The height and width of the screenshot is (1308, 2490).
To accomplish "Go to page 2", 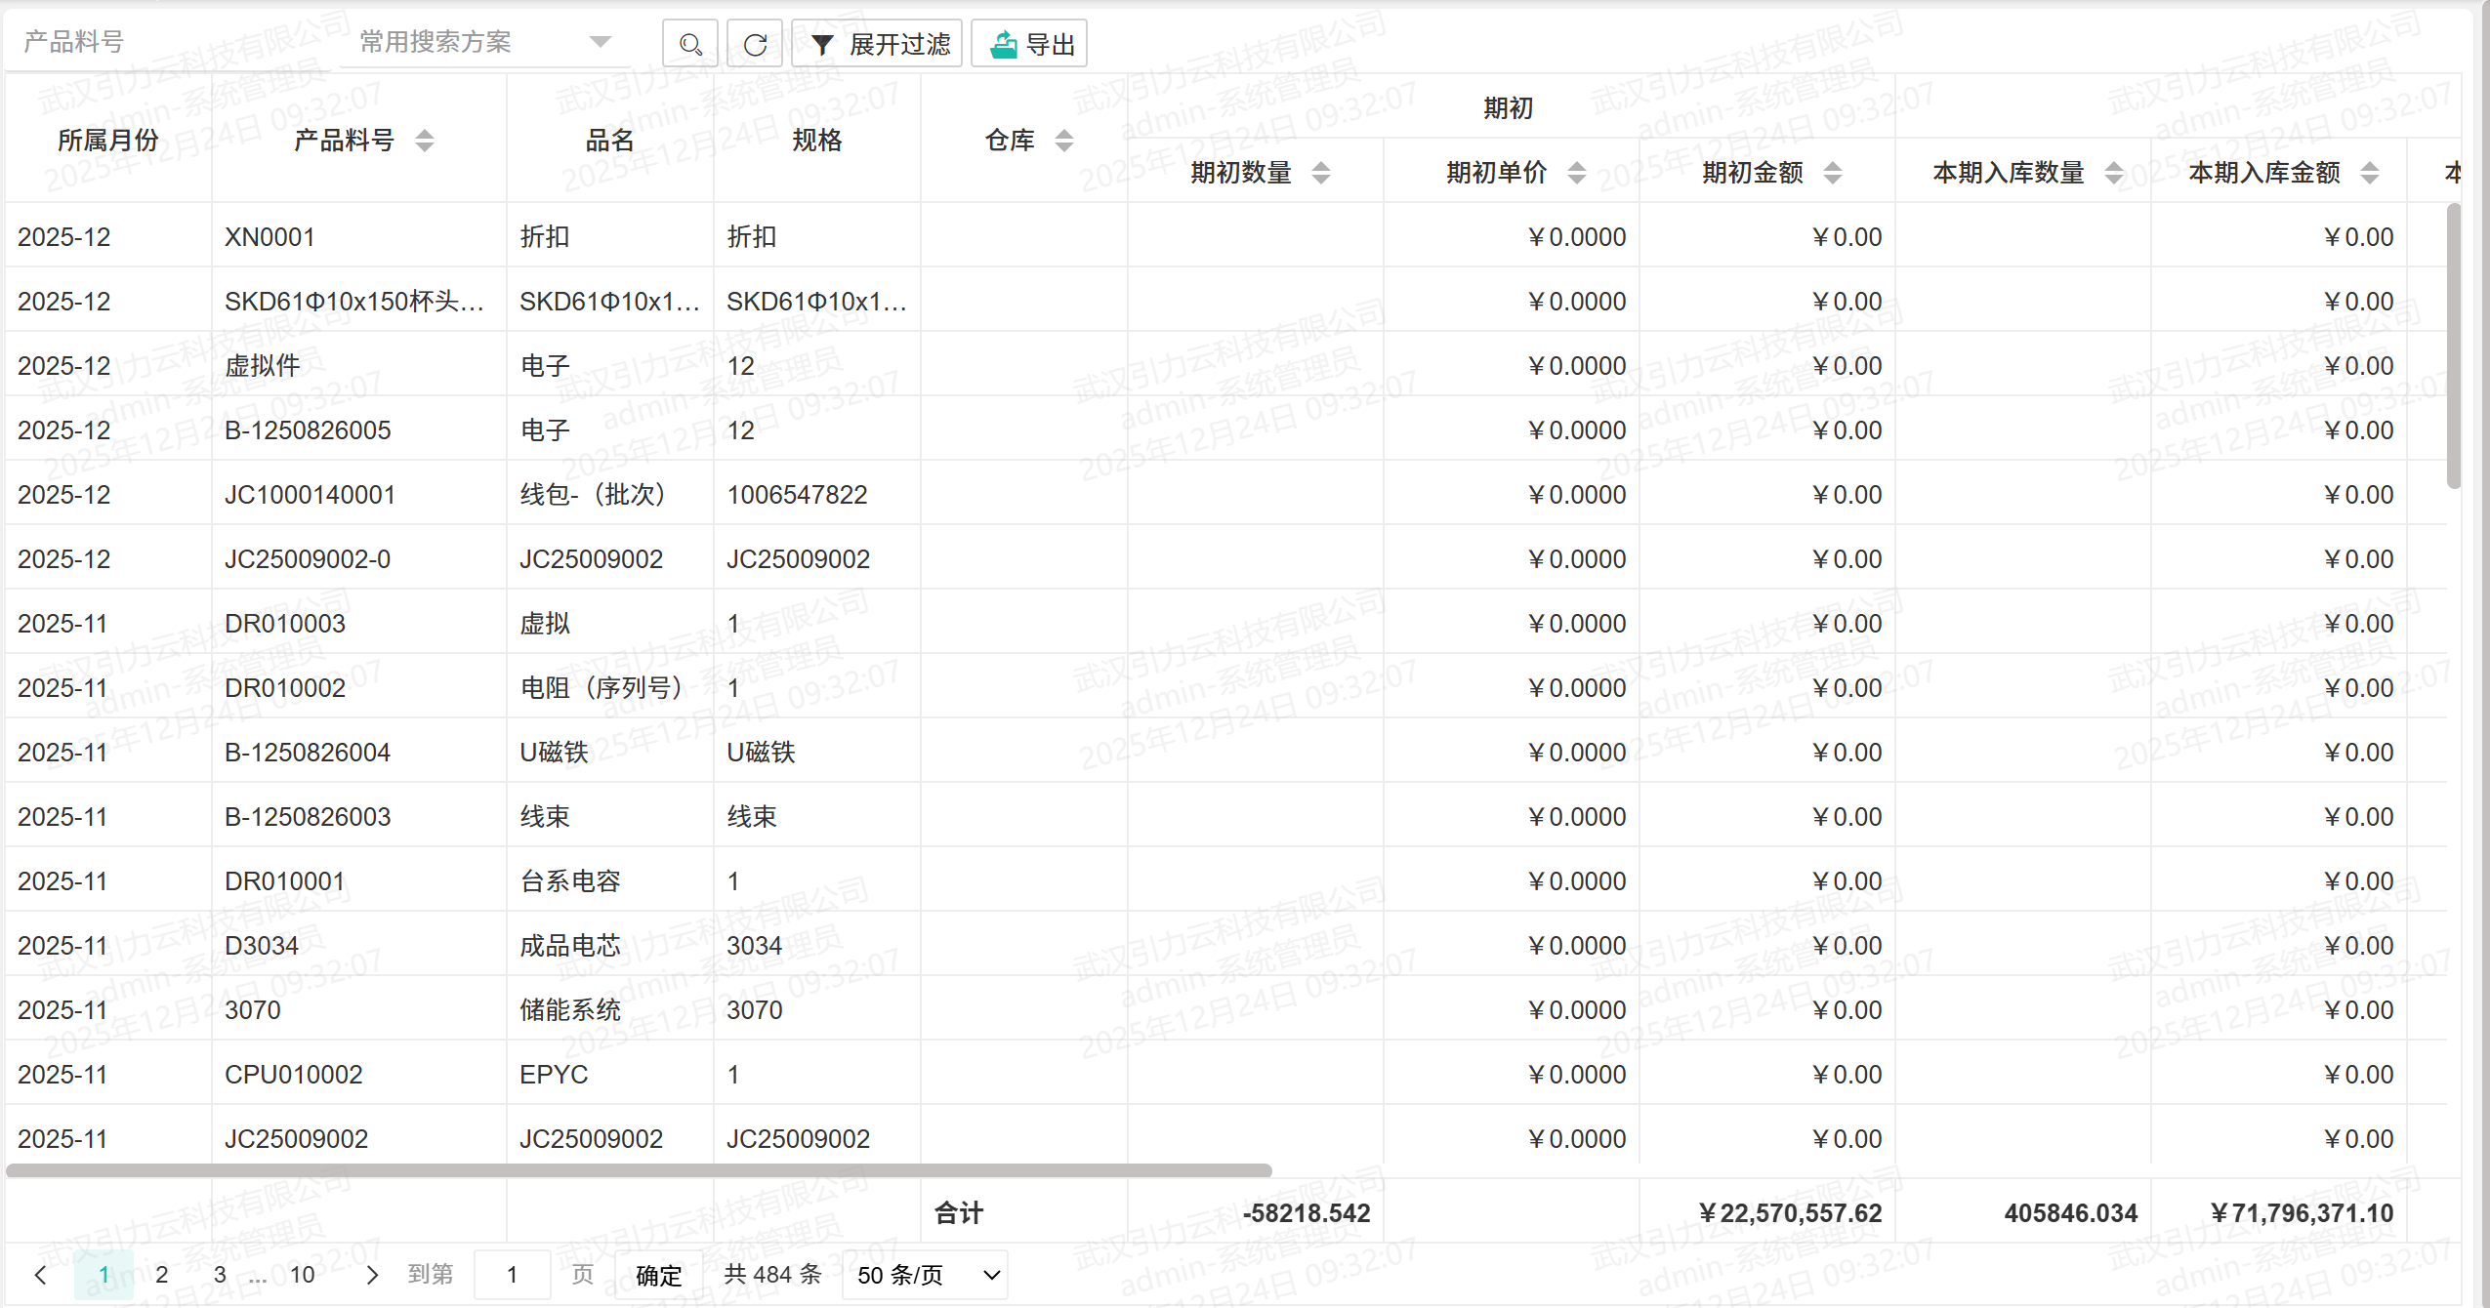I will (162, 1275).
